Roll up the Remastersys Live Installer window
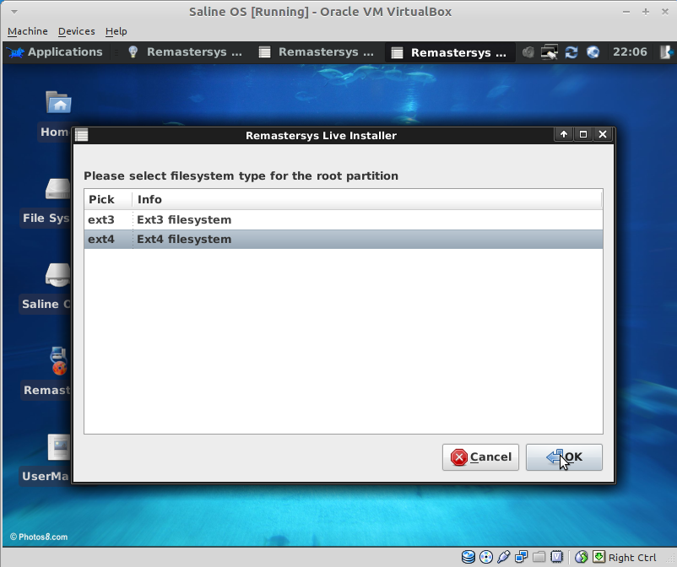 pyautogui.click(x=563, y=134)
